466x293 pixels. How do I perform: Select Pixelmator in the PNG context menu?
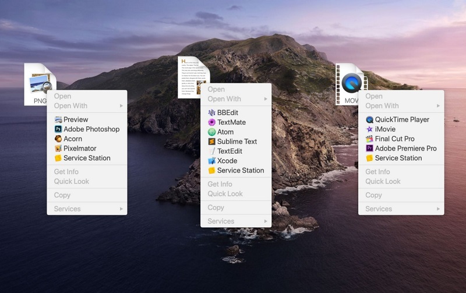coord(80,149)
